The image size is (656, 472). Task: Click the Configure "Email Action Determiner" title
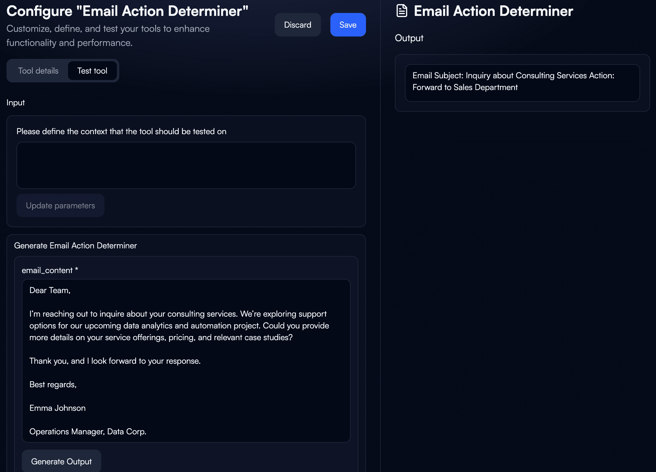(x=127, y=11)
